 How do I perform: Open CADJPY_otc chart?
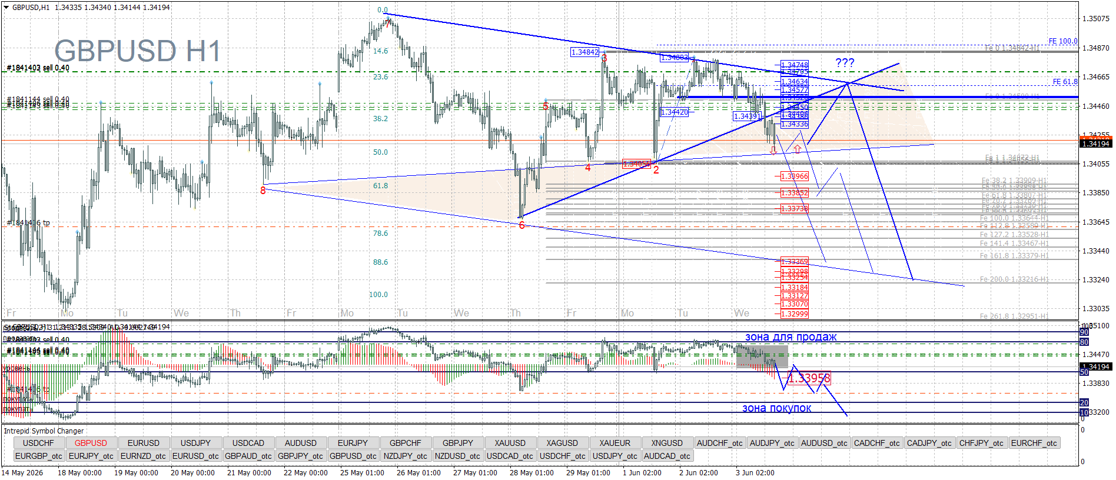929,443
